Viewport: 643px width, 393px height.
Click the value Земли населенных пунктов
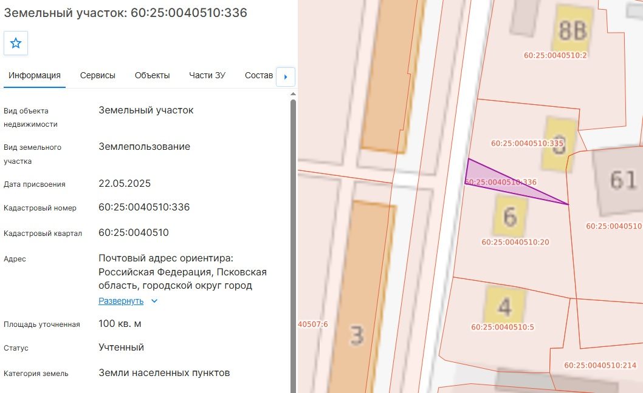coord(164,373)
